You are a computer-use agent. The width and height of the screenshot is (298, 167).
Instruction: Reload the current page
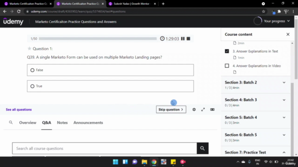[x=19, y=11]
